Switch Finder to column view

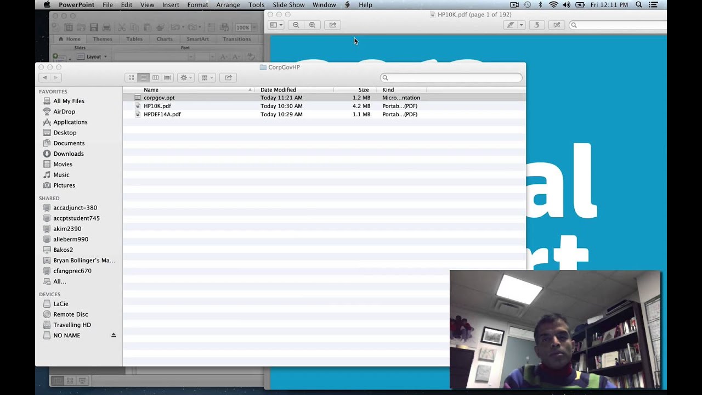(155, 77)
